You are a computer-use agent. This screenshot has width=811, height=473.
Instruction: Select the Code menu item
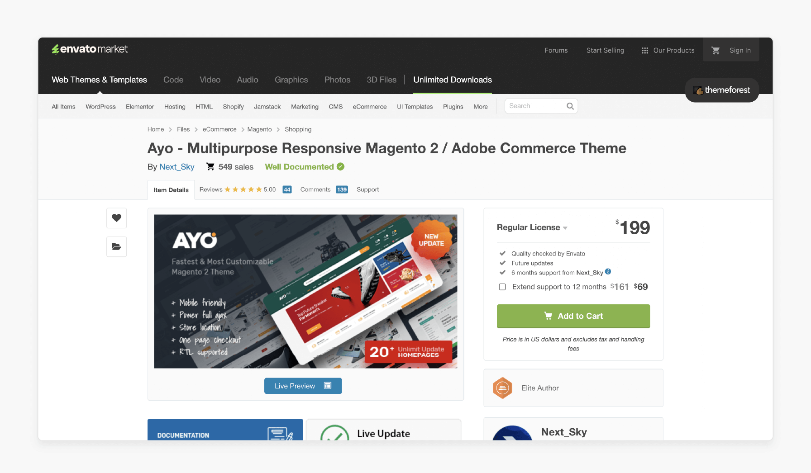pyautogui.click(x=173, y=80)
